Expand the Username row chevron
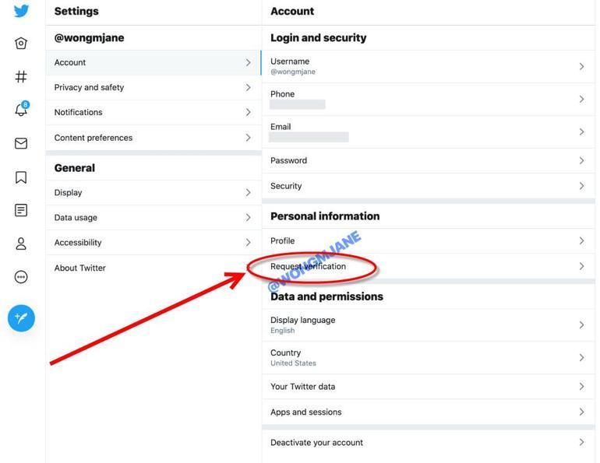The width and height of the screenshot is (600, 463). click(581, 66)
